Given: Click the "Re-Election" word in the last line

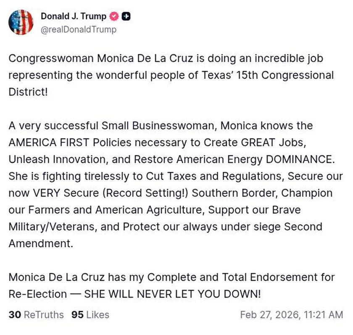Looking at the screenshot, I should [x=37, y=294].
